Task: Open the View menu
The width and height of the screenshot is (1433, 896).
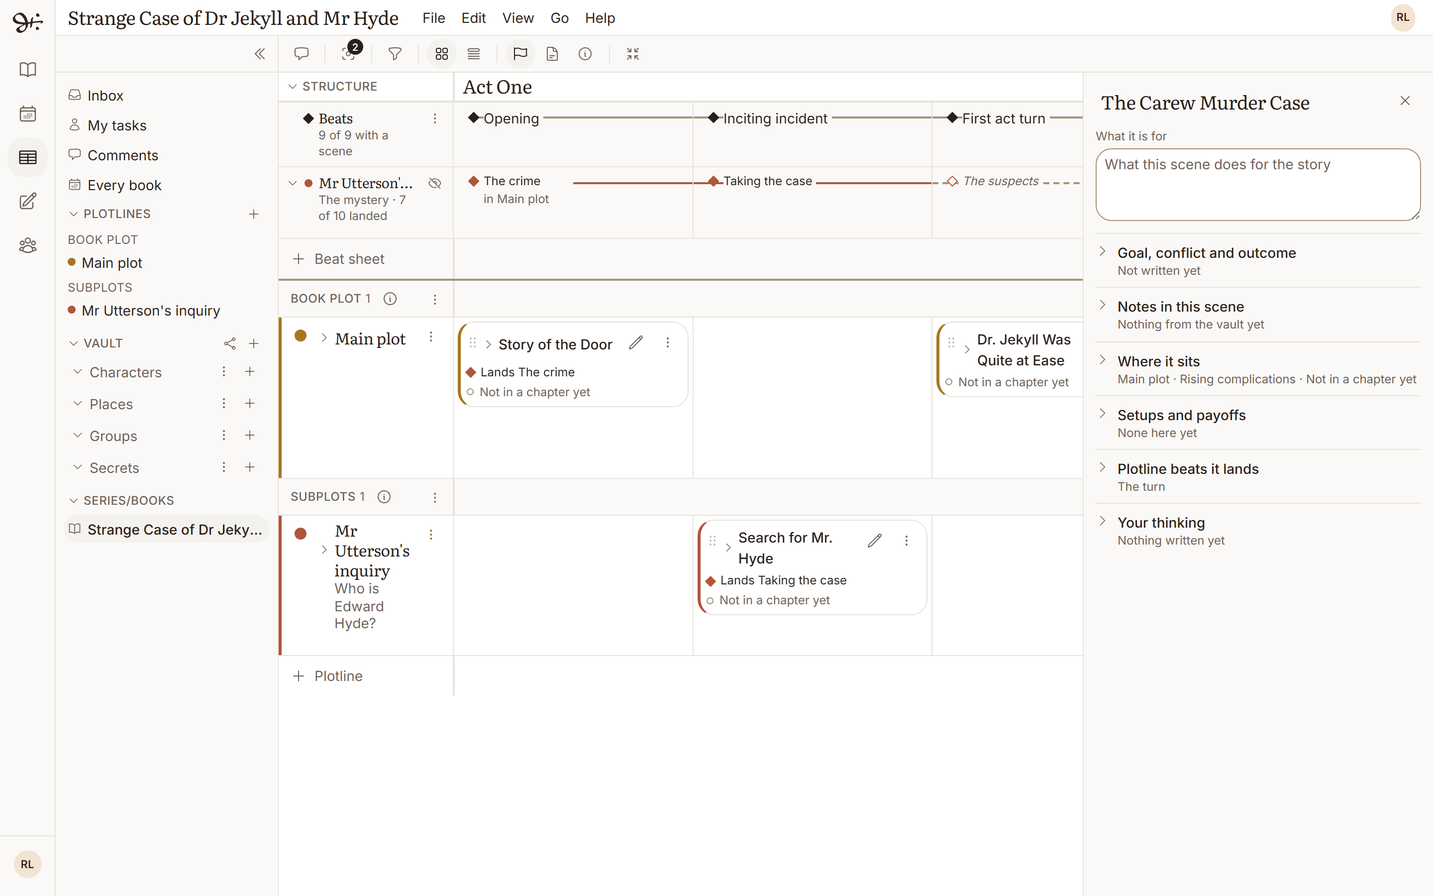Action: pyautogui.click(x=517, y=18)
